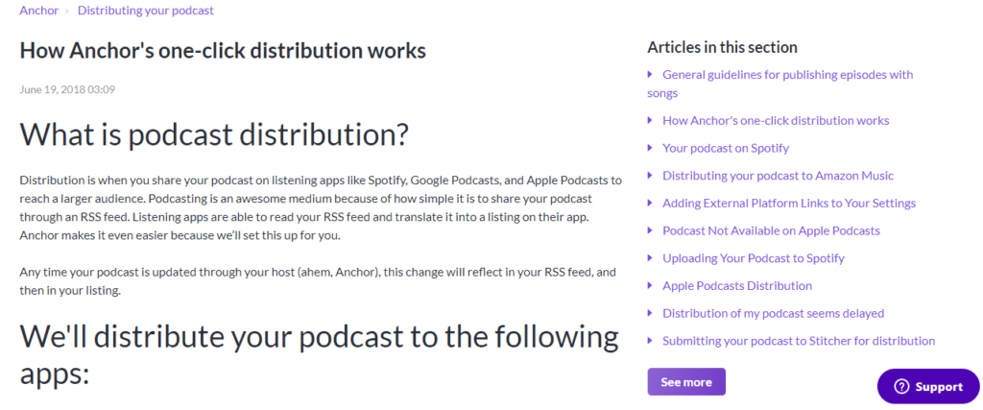View Distributing your podcast to Amazon Music

click(x=778, y=176)
